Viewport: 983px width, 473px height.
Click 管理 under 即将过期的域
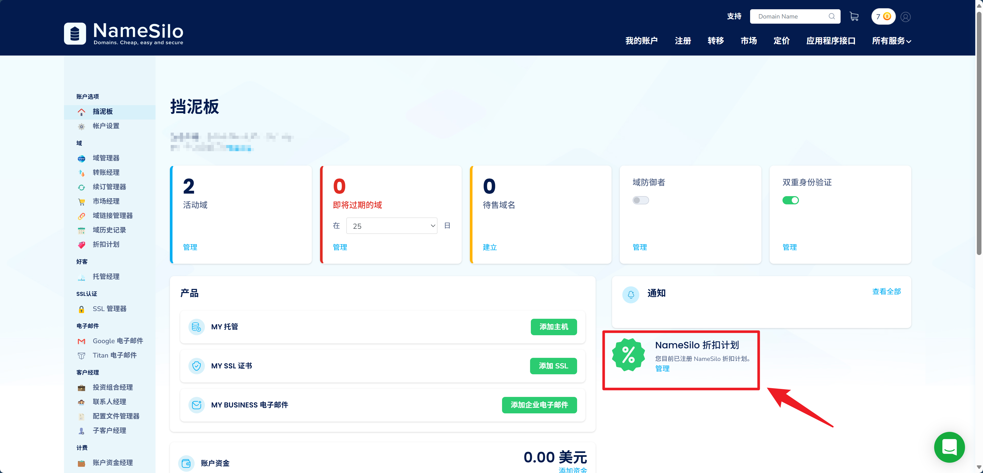340,247
